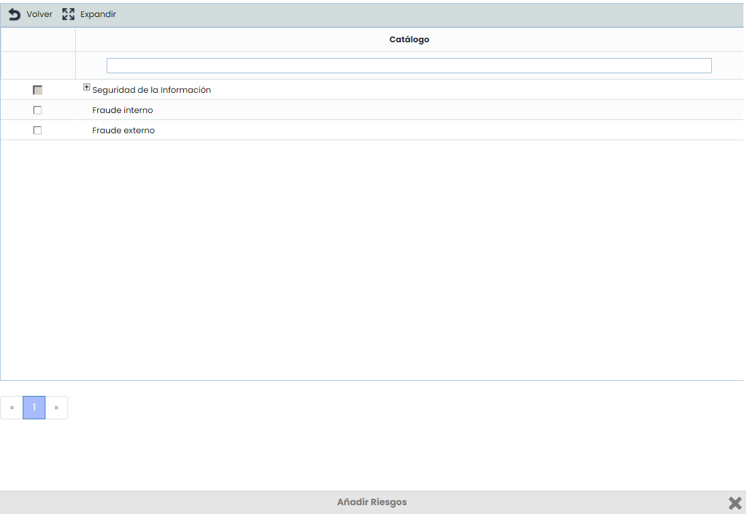Click the Añadir Riesgos title bar
The width and height of the screenshot is (746, 514).
point(372,503)
